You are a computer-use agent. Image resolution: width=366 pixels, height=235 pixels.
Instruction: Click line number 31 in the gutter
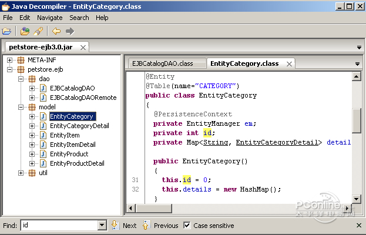click(135, 180)
